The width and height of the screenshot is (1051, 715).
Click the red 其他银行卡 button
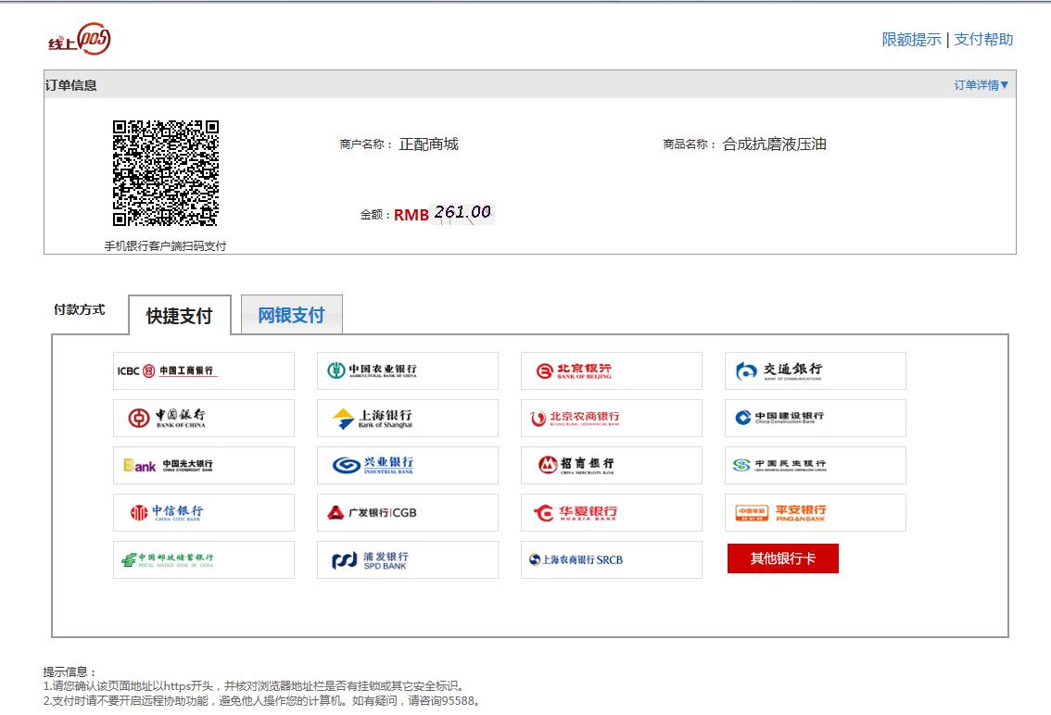(x=783, y=558)
